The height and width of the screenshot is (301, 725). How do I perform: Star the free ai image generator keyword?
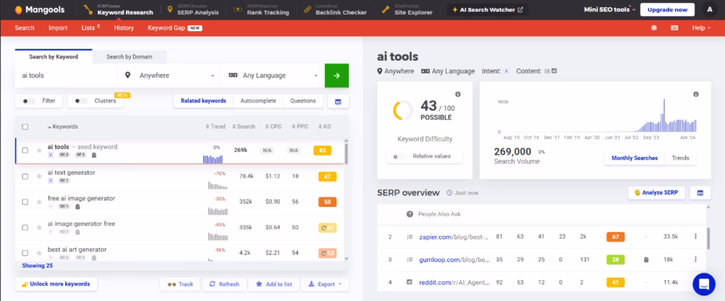coord(40,202)
